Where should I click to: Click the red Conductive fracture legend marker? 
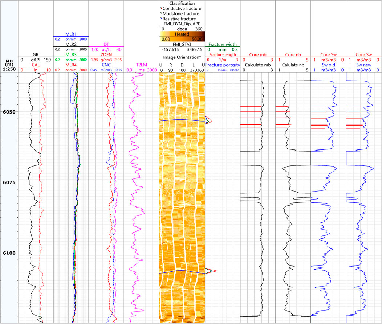coord(161,8)
